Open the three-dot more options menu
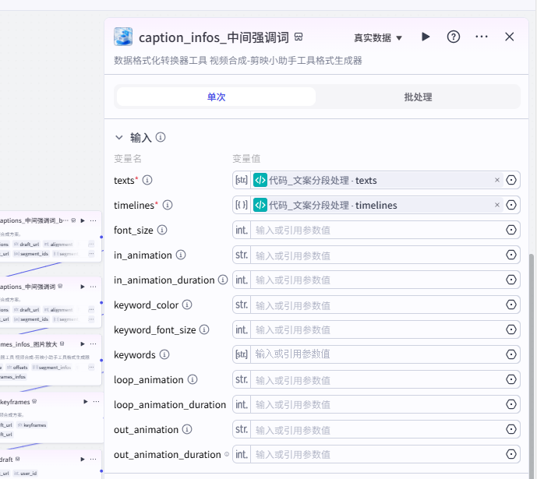Viewport: 537px width, 479px height. click(x=482, y=37)
